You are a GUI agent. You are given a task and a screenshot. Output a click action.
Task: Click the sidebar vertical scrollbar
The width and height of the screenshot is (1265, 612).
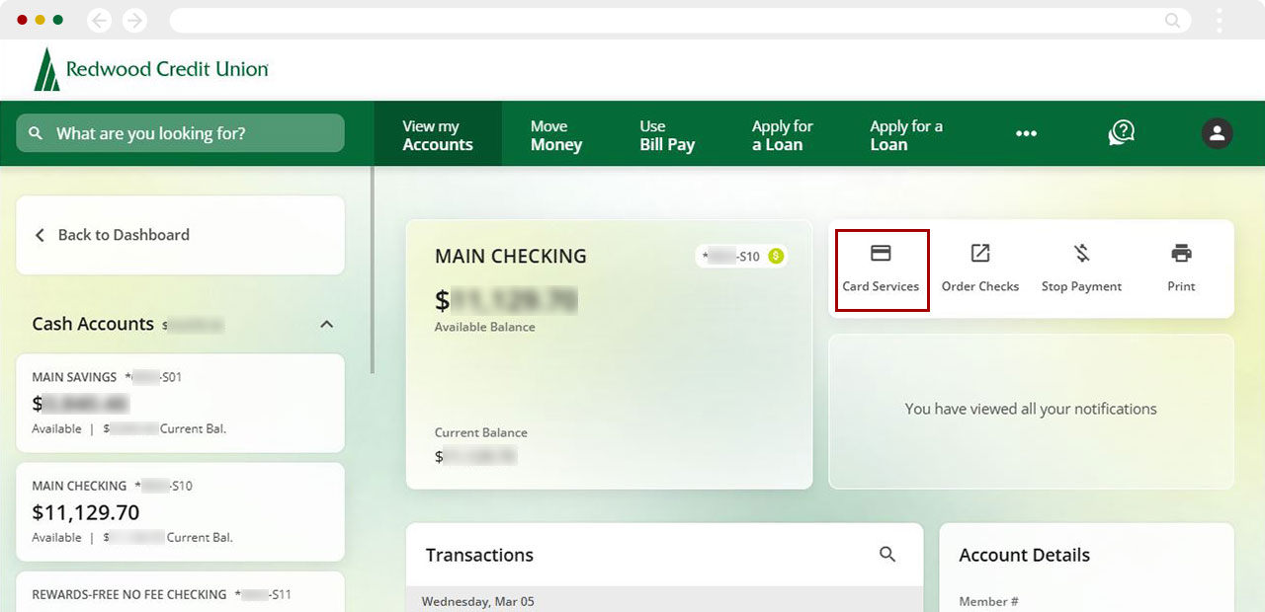[372, 268]
